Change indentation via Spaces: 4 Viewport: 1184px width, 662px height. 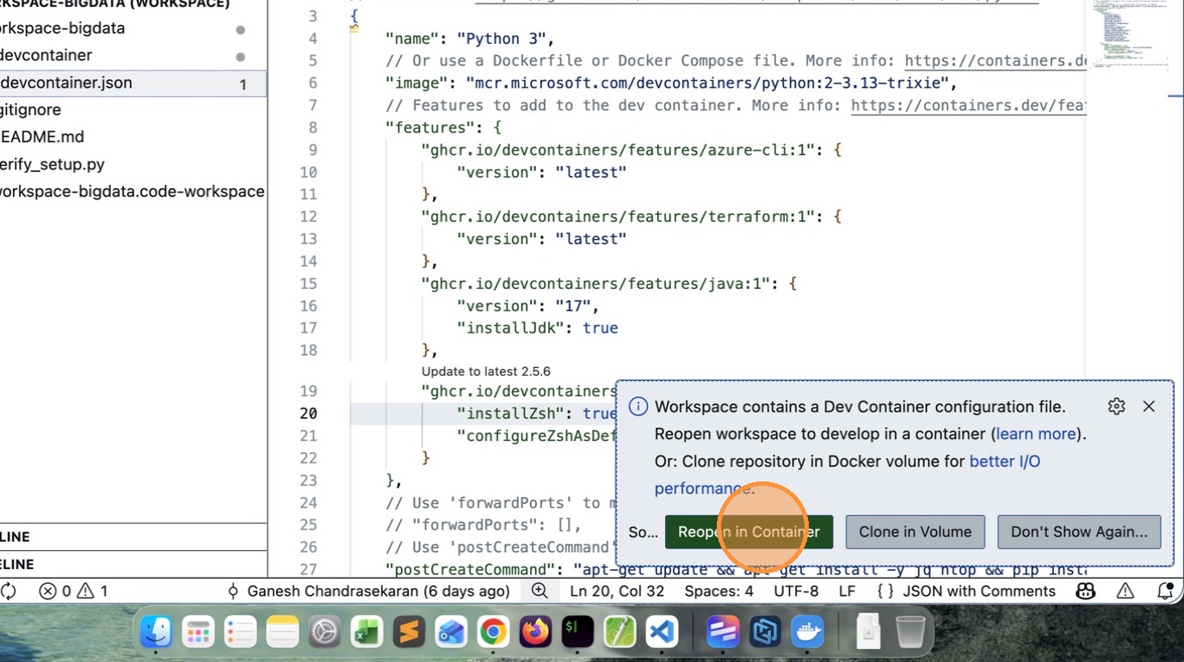718,592
